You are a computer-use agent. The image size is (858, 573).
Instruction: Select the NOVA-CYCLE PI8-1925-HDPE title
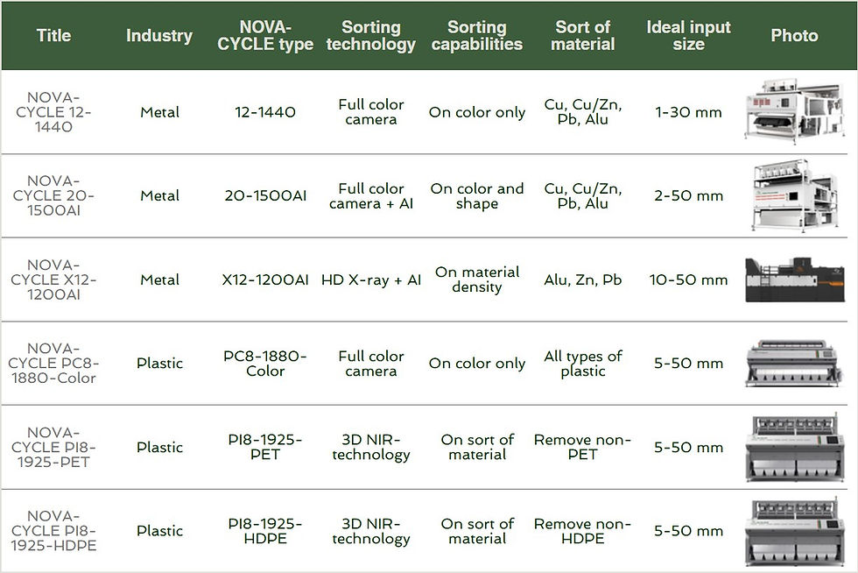(x=53, y=531)
